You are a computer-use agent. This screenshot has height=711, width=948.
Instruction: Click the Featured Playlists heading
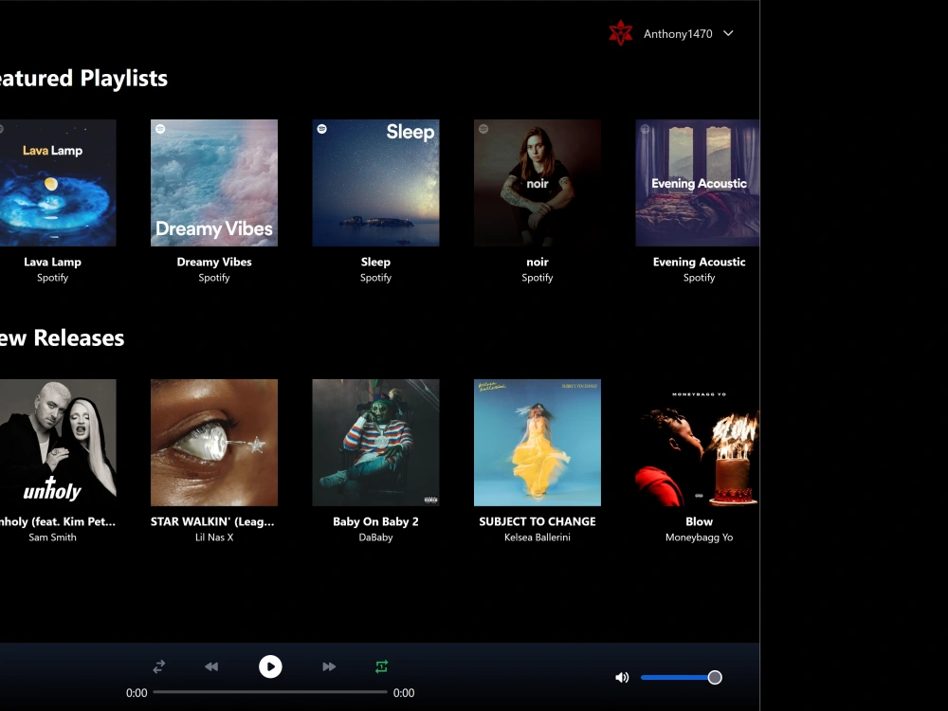(x=84, y=79)
